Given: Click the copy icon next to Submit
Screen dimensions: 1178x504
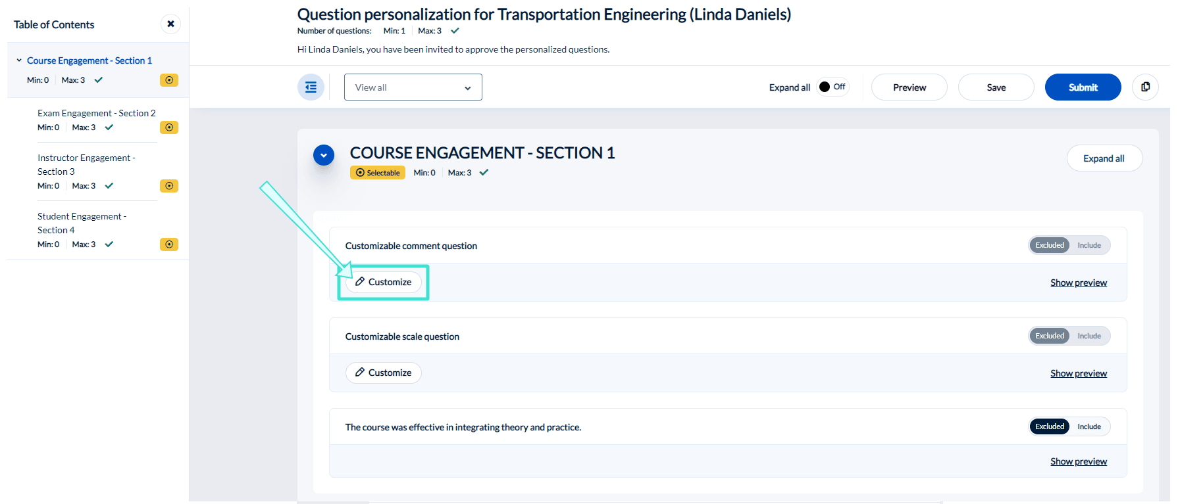Looking at the screenshot, I should click(x=1145, y=87).
